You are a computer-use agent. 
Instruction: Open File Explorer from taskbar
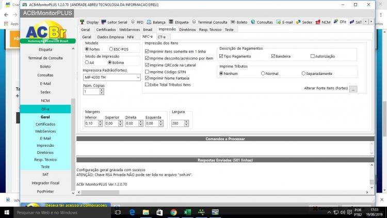(x=146, y=212)
